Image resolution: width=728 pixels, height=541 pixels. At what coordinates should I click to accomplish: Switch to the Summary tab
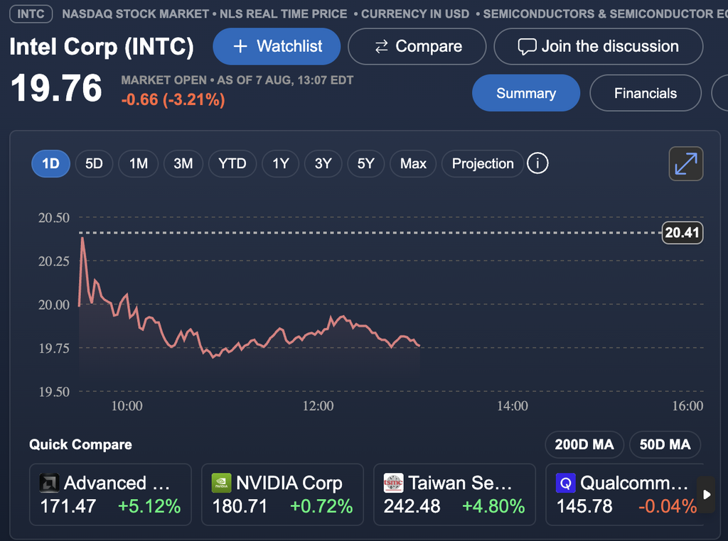point(526,93)
